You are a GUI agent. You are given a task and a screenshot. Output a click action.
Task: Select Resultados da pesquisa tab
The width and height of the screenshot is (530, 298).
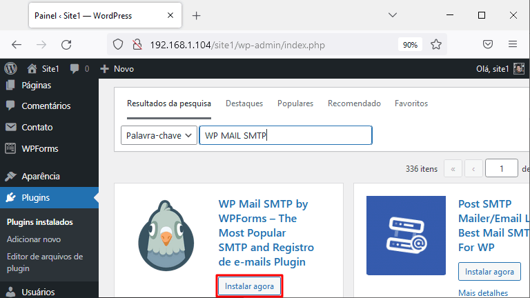169,103
